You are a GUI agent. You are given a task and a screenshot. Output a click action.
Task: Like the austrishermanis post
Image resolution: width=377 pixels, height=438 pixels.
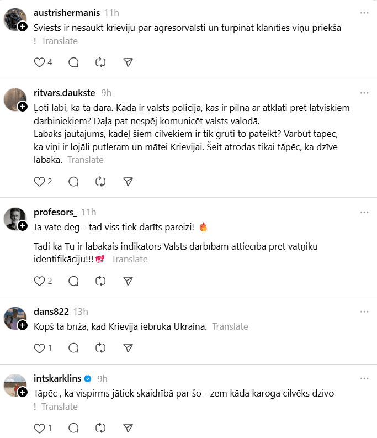coord(39,62)
